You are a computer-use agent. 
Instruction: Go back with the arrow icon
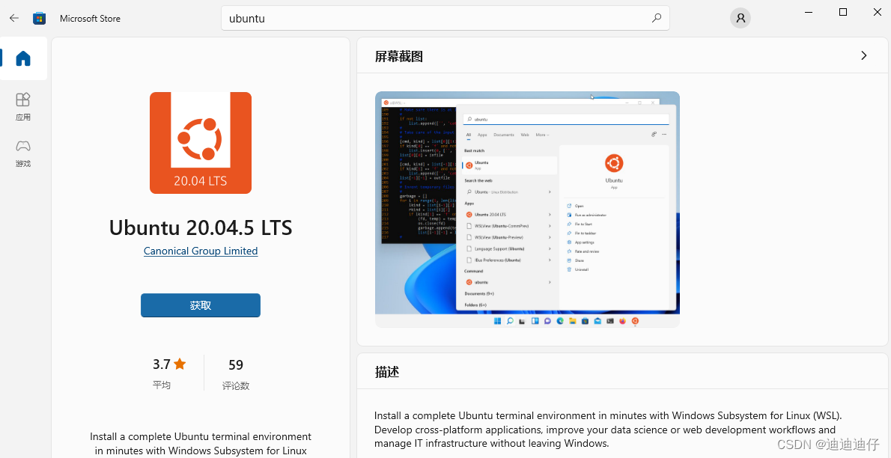[14, 18]
